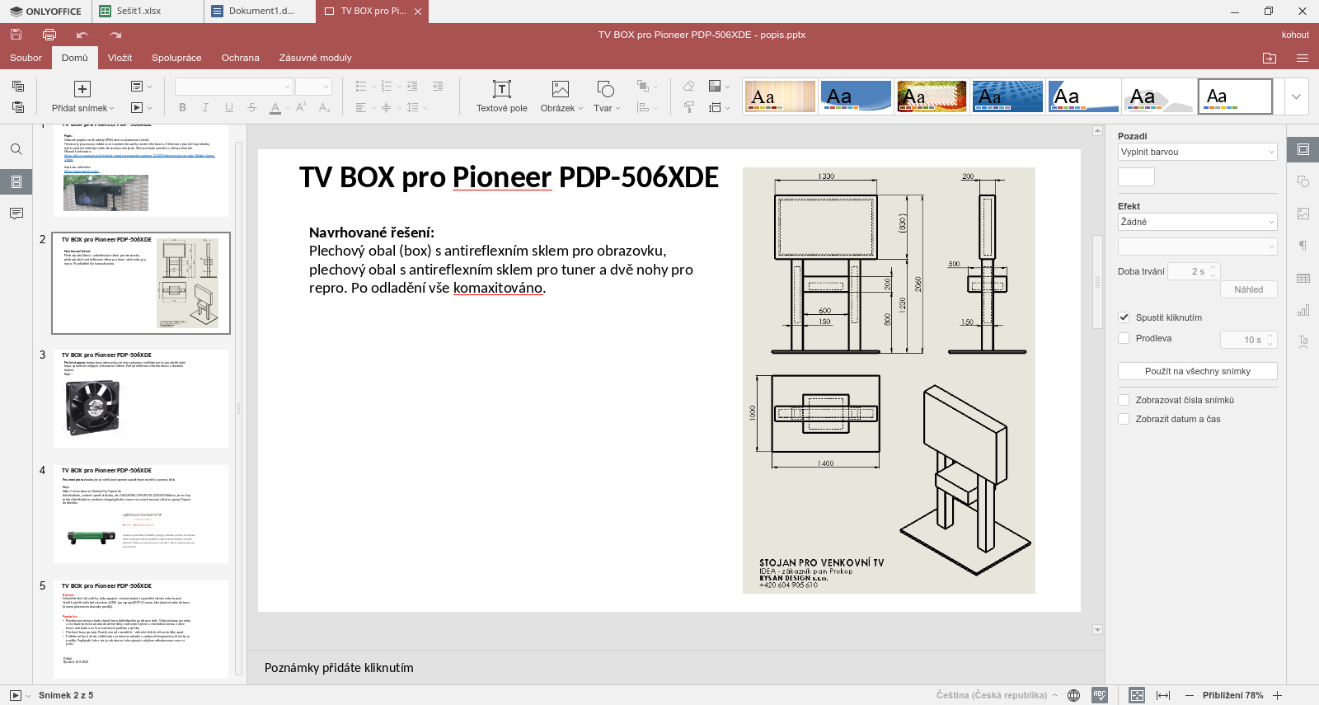The width and height of the screenshot is (1319, 705).
Task: Open the Vyplnit barvou background dropdown
Action: (1197, 152)
